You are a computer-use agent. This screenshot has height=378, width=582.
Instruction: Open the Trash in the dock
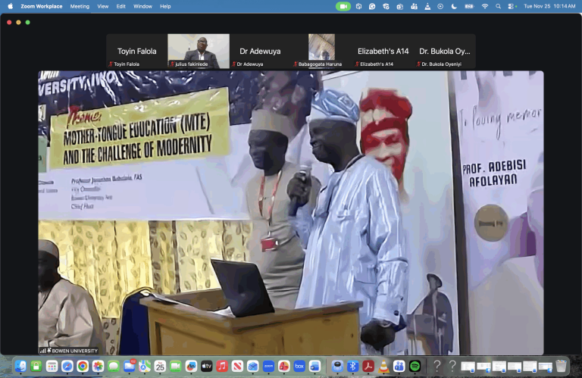click(561, 367)
